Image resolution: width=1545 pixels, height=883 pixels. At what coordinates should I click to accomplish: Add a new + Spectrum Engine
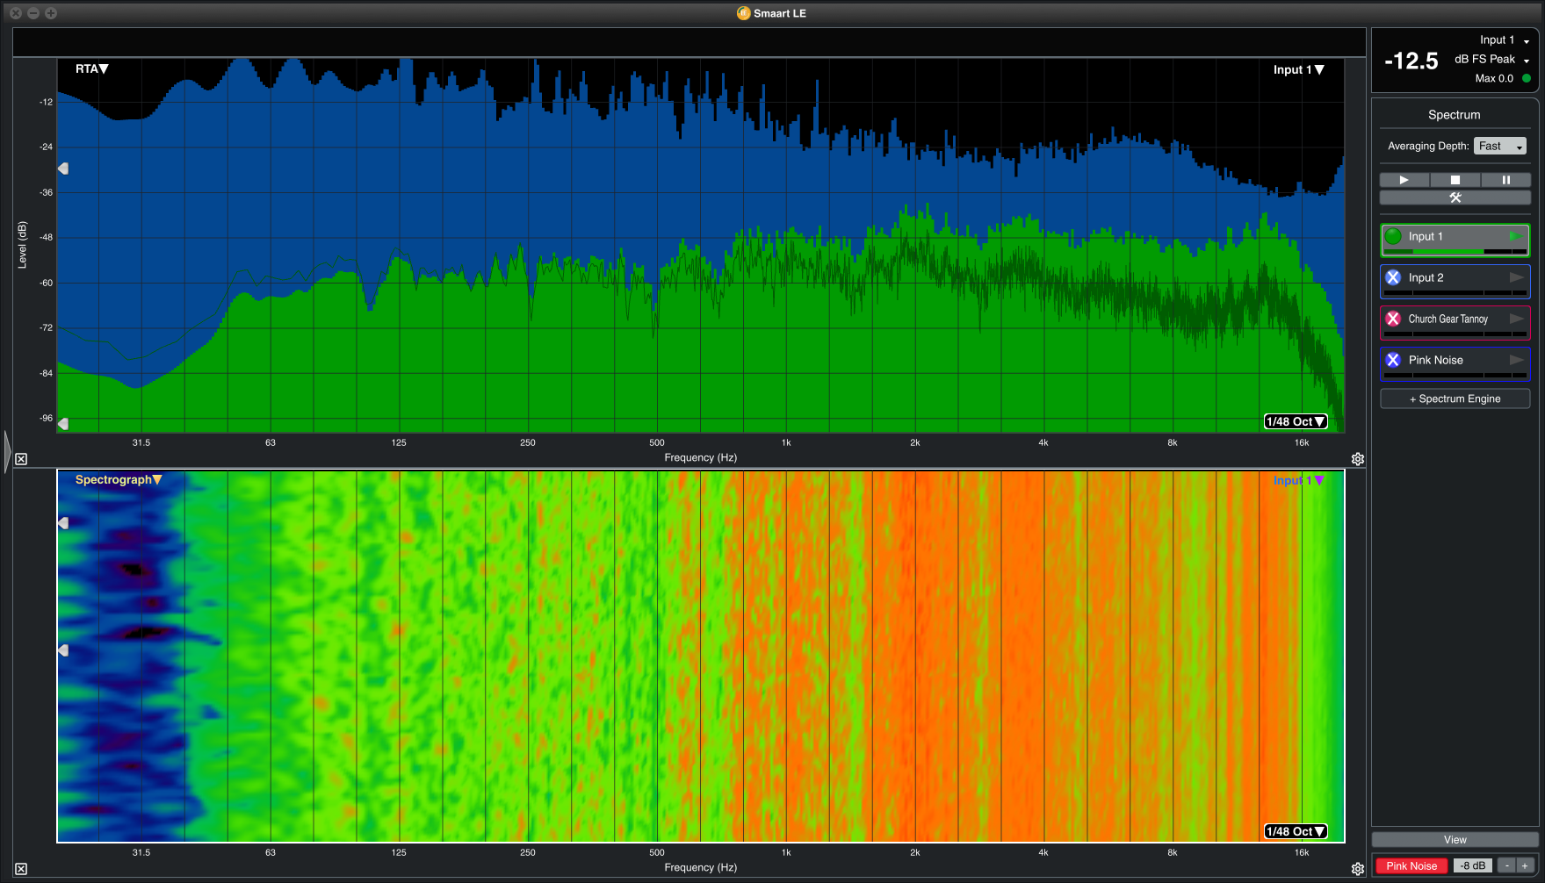[x=1455, y=398]
